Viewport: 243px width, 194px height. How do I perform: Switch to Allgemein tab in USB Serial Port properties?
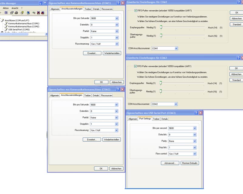coord(133,119)
